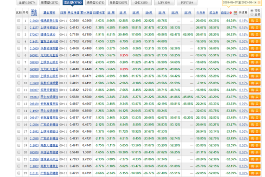Buy fund 570007 via its 购买 button
The width and height of the screenshot is (265, 177).
[x=254, y=35]
